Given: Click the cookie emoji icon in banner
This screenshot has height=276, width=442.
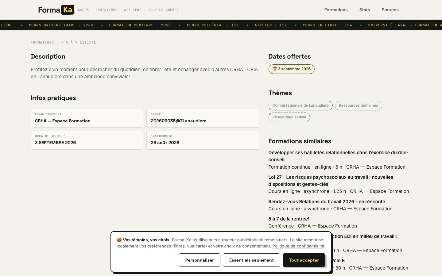Looking at the screenshot, I should [119, 240].
